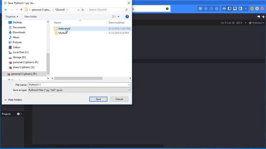The height and width of the screenshot is (149, 266).
Task: Click horizontal scrollbar thumb in file list
Action: tap(78, 78)
